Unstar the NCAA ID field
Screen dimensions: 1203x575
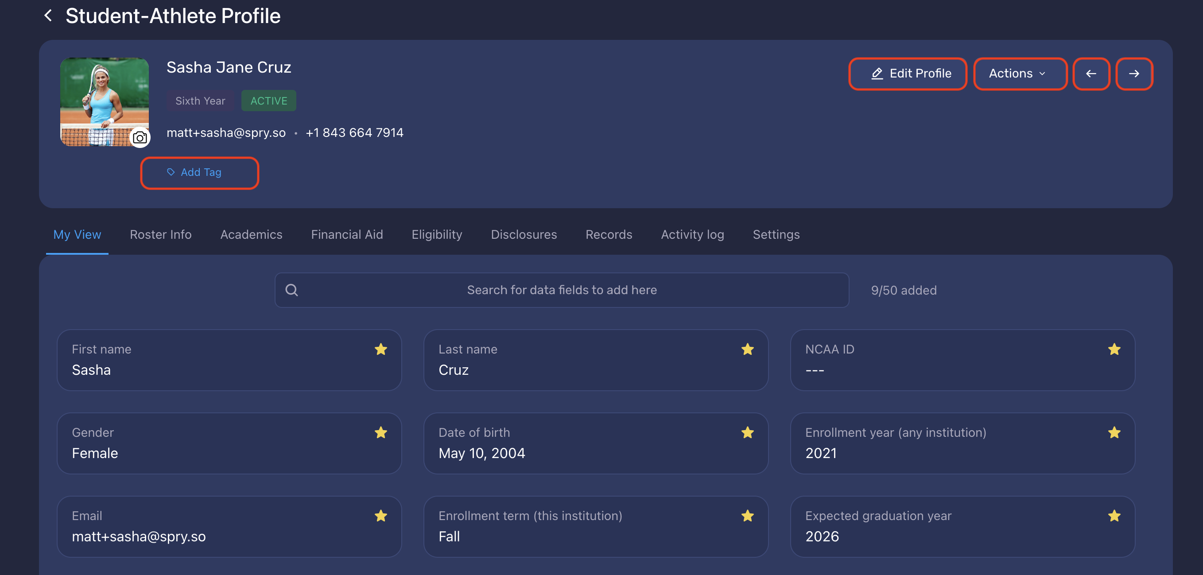point(1114,349)
